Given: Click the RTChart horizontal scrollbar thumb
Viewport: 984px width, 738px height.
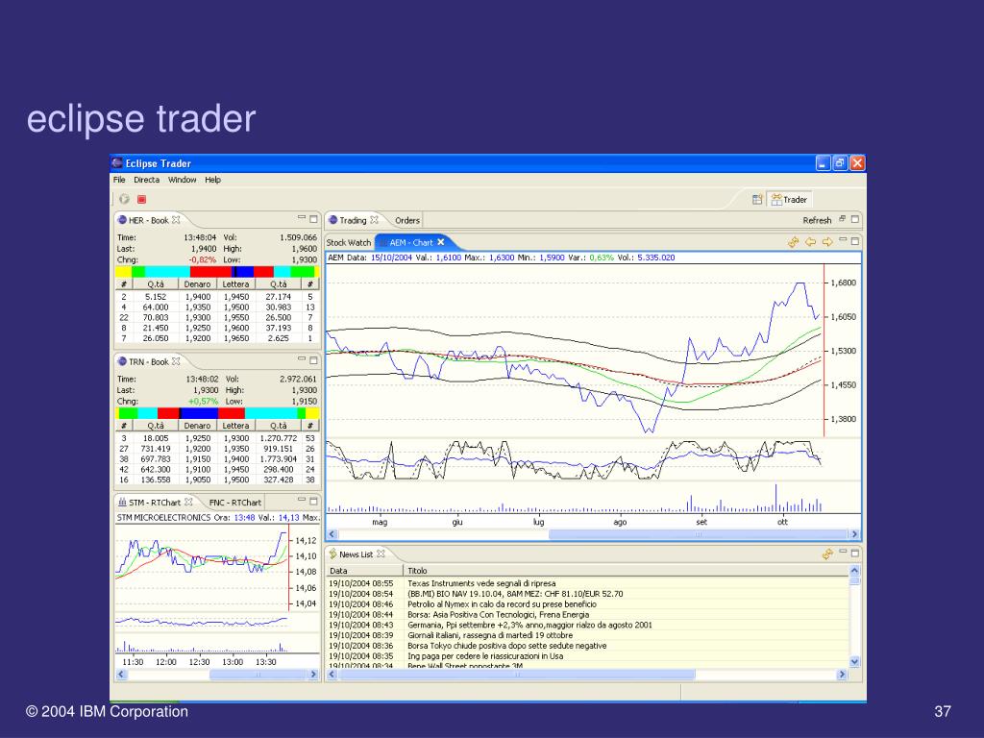Looking at the screenshot, I should 258,674.
